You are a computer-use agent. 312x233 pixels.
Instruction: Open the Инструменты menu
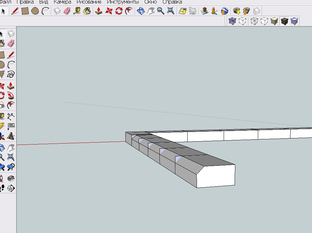(x=123, y=2)
